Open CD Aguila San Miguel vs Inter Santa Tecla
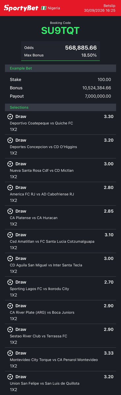The height and width of the screenshot is (395, 121). (x=60, y=265)
